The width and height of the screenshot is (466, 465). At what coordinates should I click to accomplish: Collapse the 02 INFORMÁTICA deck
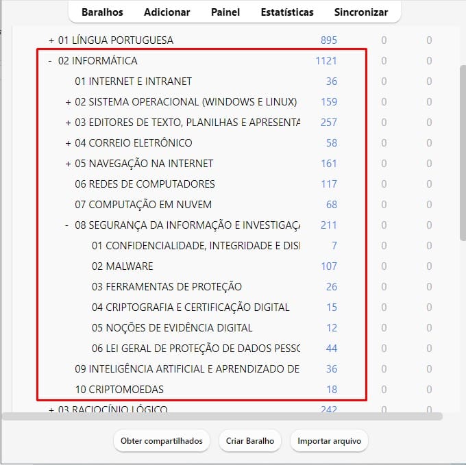pos(50,61)
